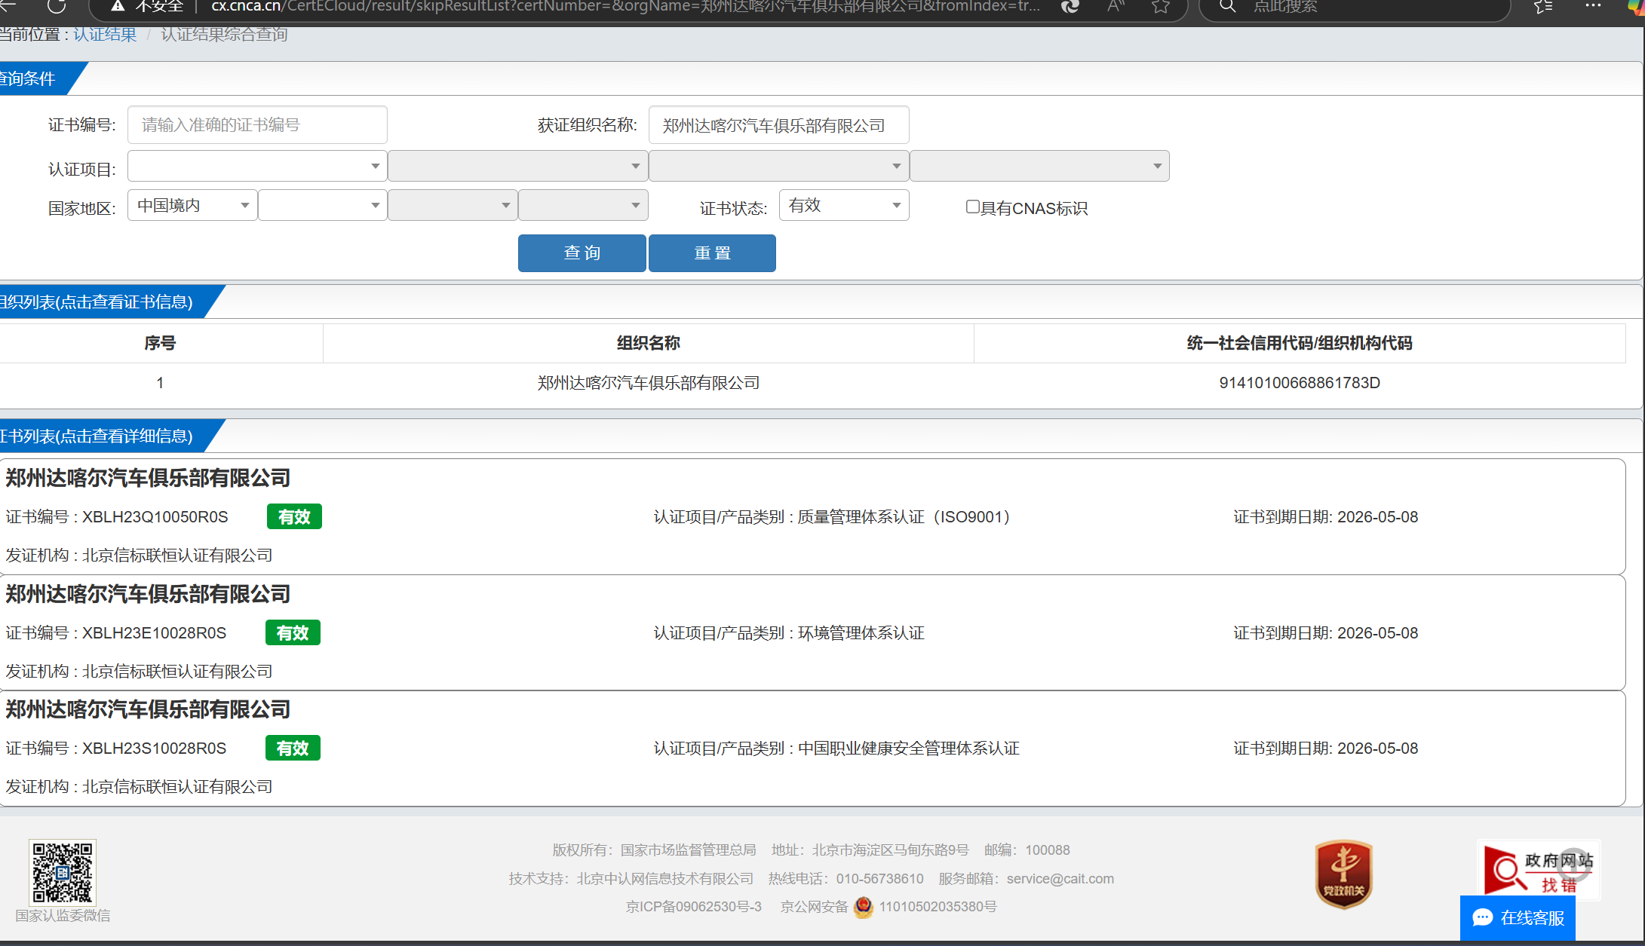Open browser settings three-dots menu

click(1592, 6)
